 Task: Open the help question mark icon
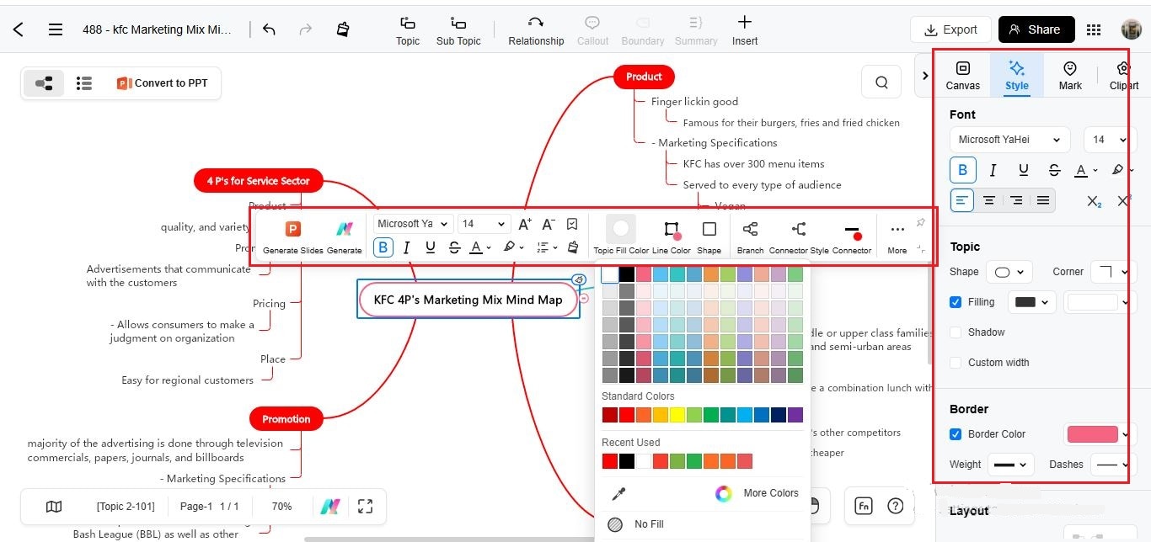pos(896,506)
